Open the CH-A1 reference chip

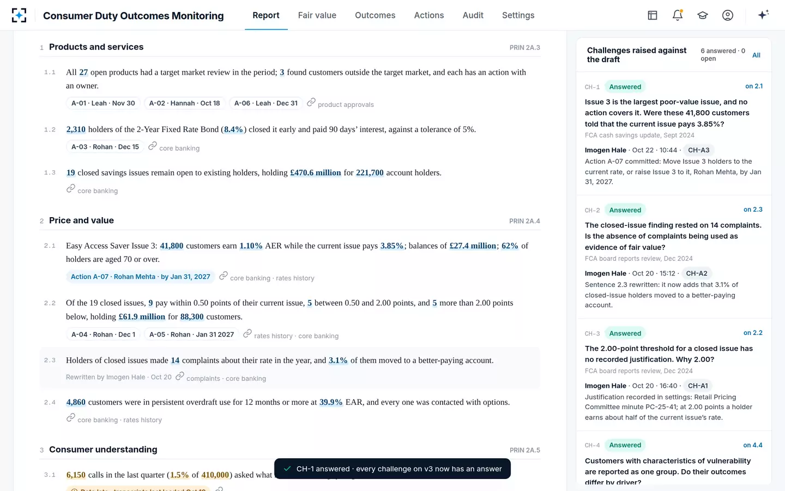tap(698, 386)
